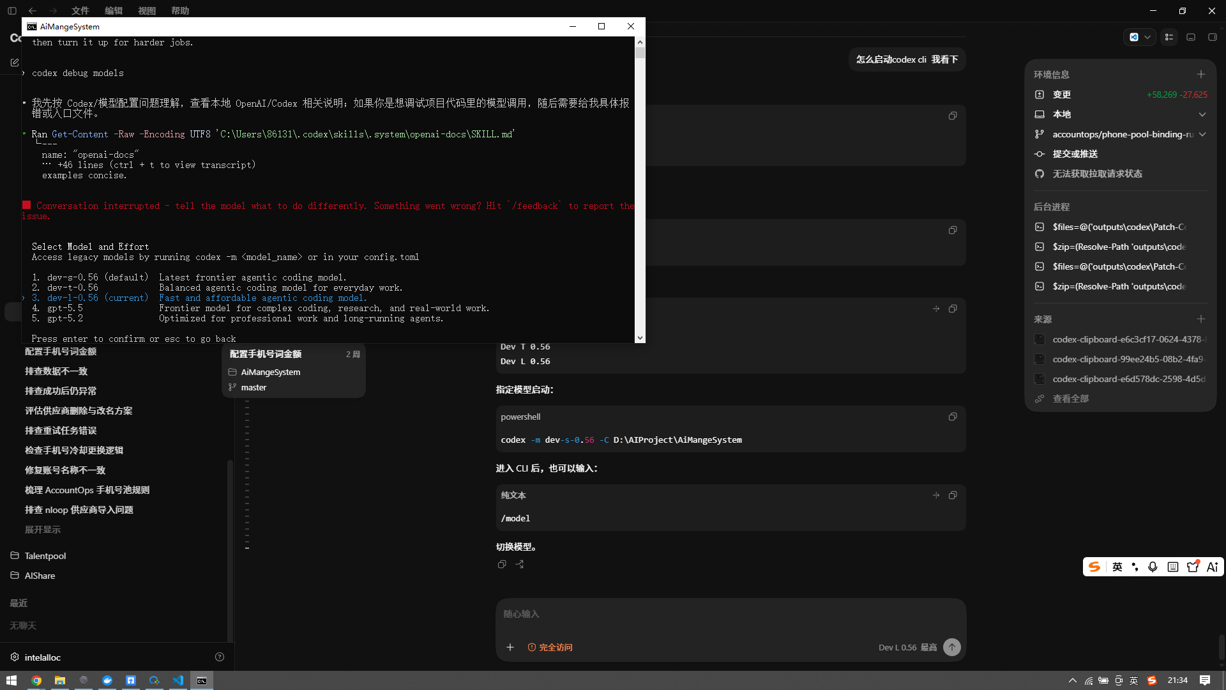
Task: Open 文件 menu
Action: click(80, 11)
